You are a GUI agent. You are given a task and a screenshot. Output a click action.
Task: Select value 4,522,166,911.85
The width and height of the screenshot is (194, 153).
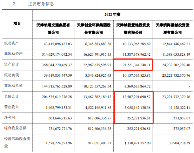tap(98, 108)
